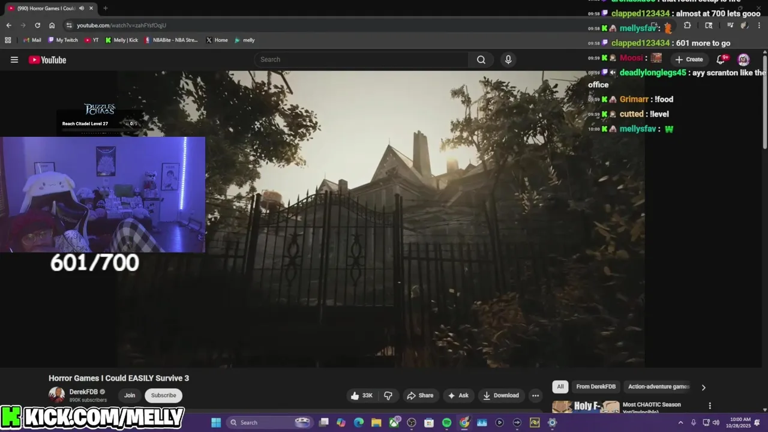The width and height of the screenshot is (768, 432).
Task: Show next filter chips with the arrow
Action: click(x=703, y=387)
